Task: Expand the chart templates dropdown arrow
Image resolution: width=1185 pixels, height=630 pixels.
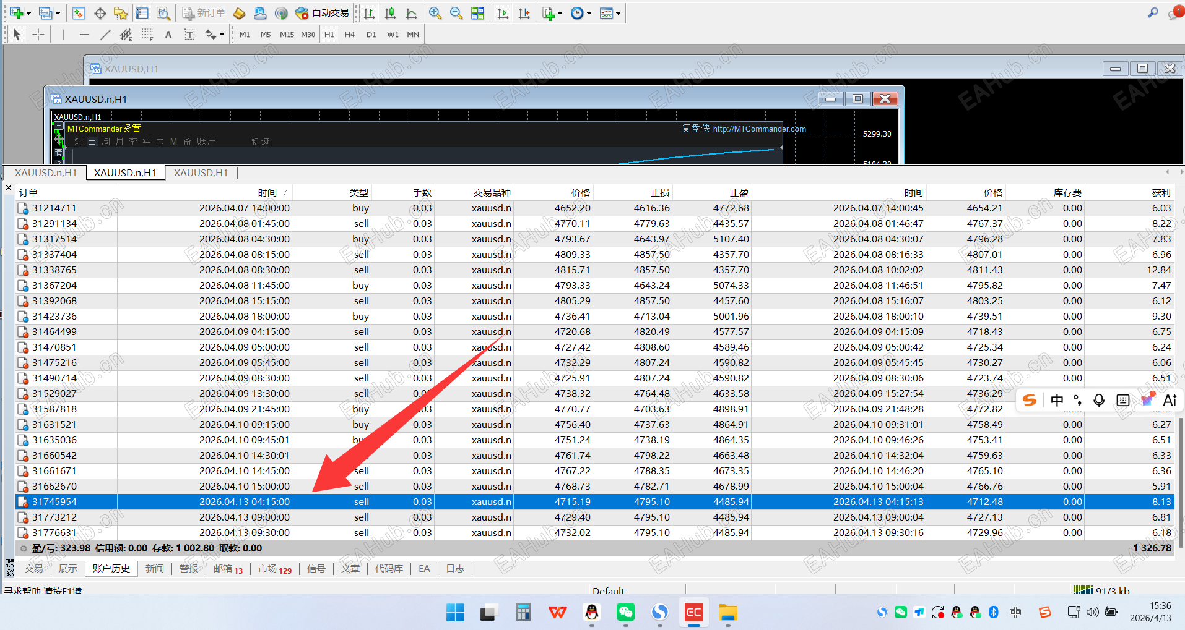Action: click(x=618, y=13)
